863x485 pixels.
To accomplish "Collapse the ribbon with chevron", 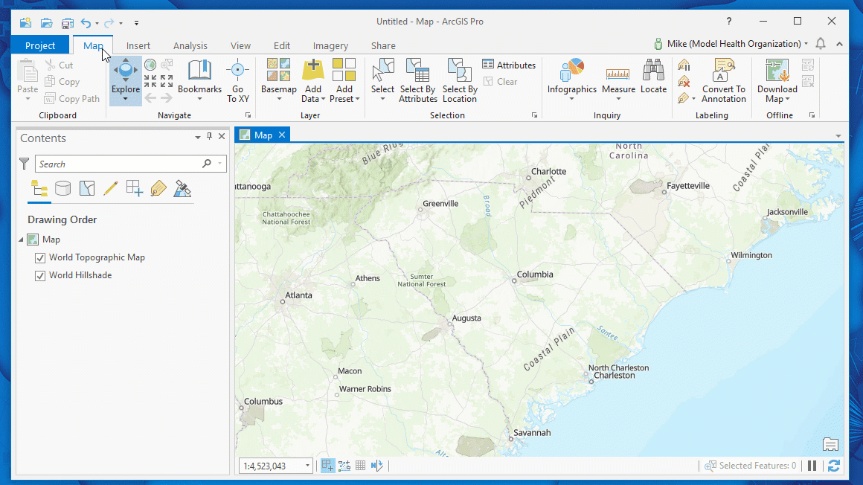I will tap(839, 44).
